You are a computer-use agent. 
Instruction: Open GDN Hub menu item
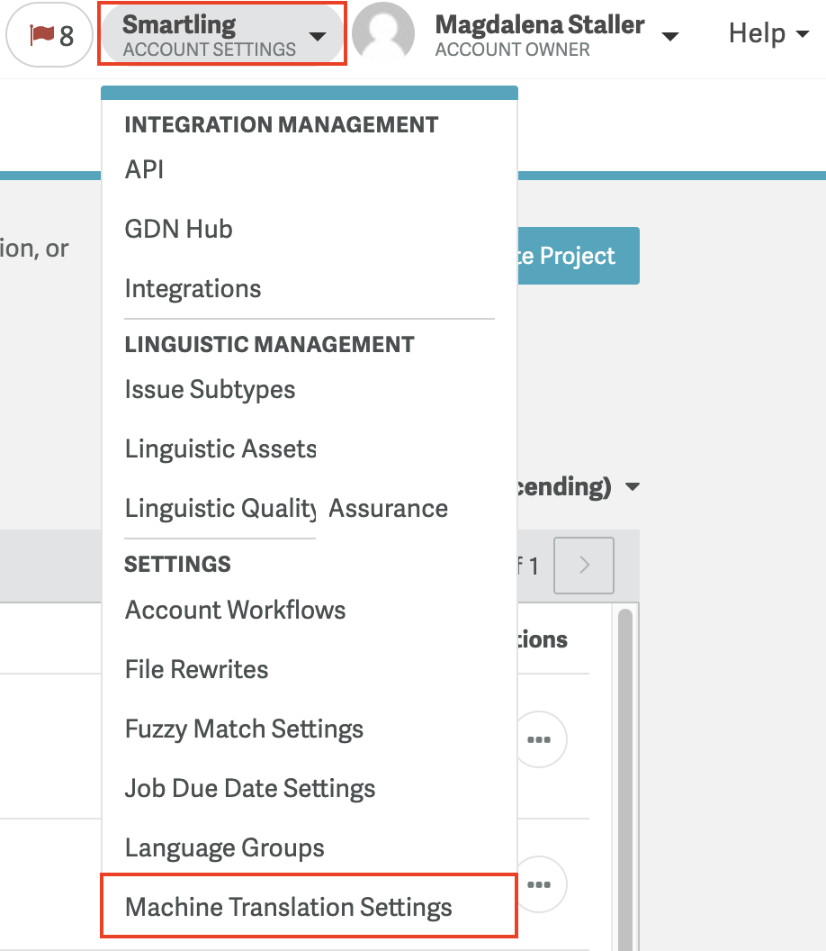pos(179,229)
